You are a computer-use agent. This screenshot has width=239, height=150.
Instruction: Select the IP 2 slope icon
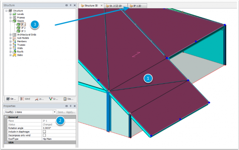coord(18,28)
